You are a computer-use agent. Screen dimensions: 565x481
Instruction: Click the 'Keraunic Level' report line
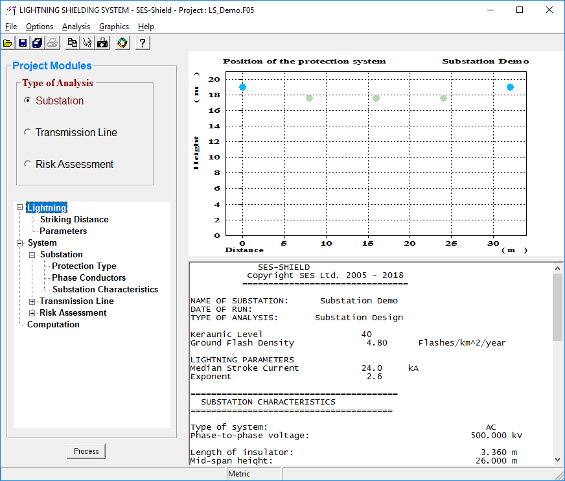pyautogui.click(x=281, y=334)
